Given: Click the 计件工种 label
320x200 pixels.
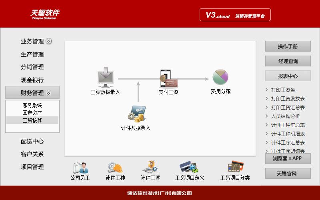Looking at the screenshot, I should 115,178.
